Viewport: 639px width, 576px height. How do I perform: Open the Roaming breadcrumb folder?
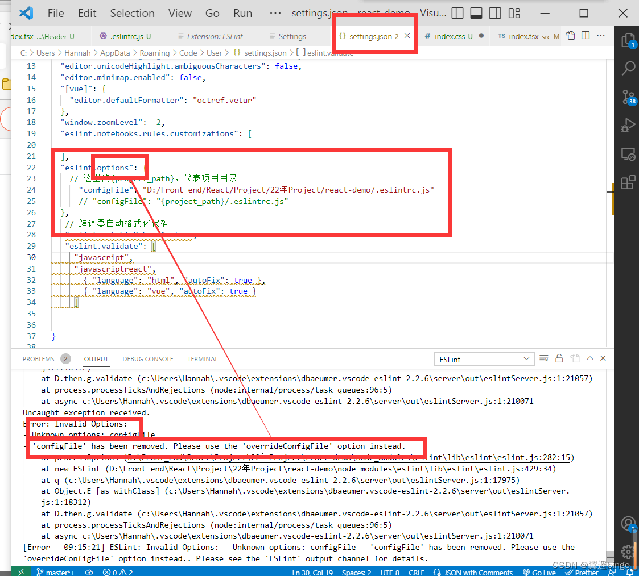point(154,53)
